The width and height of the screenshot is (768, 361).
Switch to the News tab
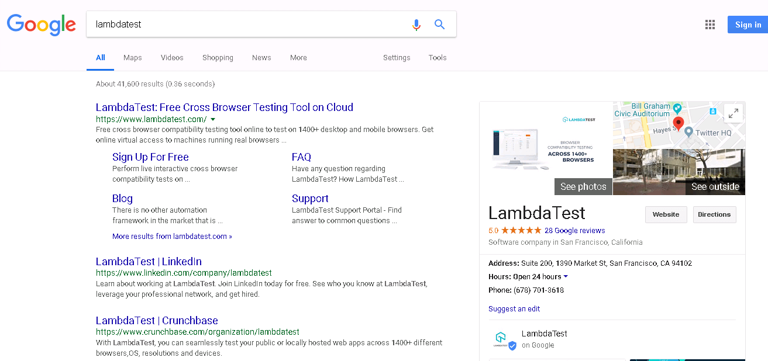[x=261, y=57]
